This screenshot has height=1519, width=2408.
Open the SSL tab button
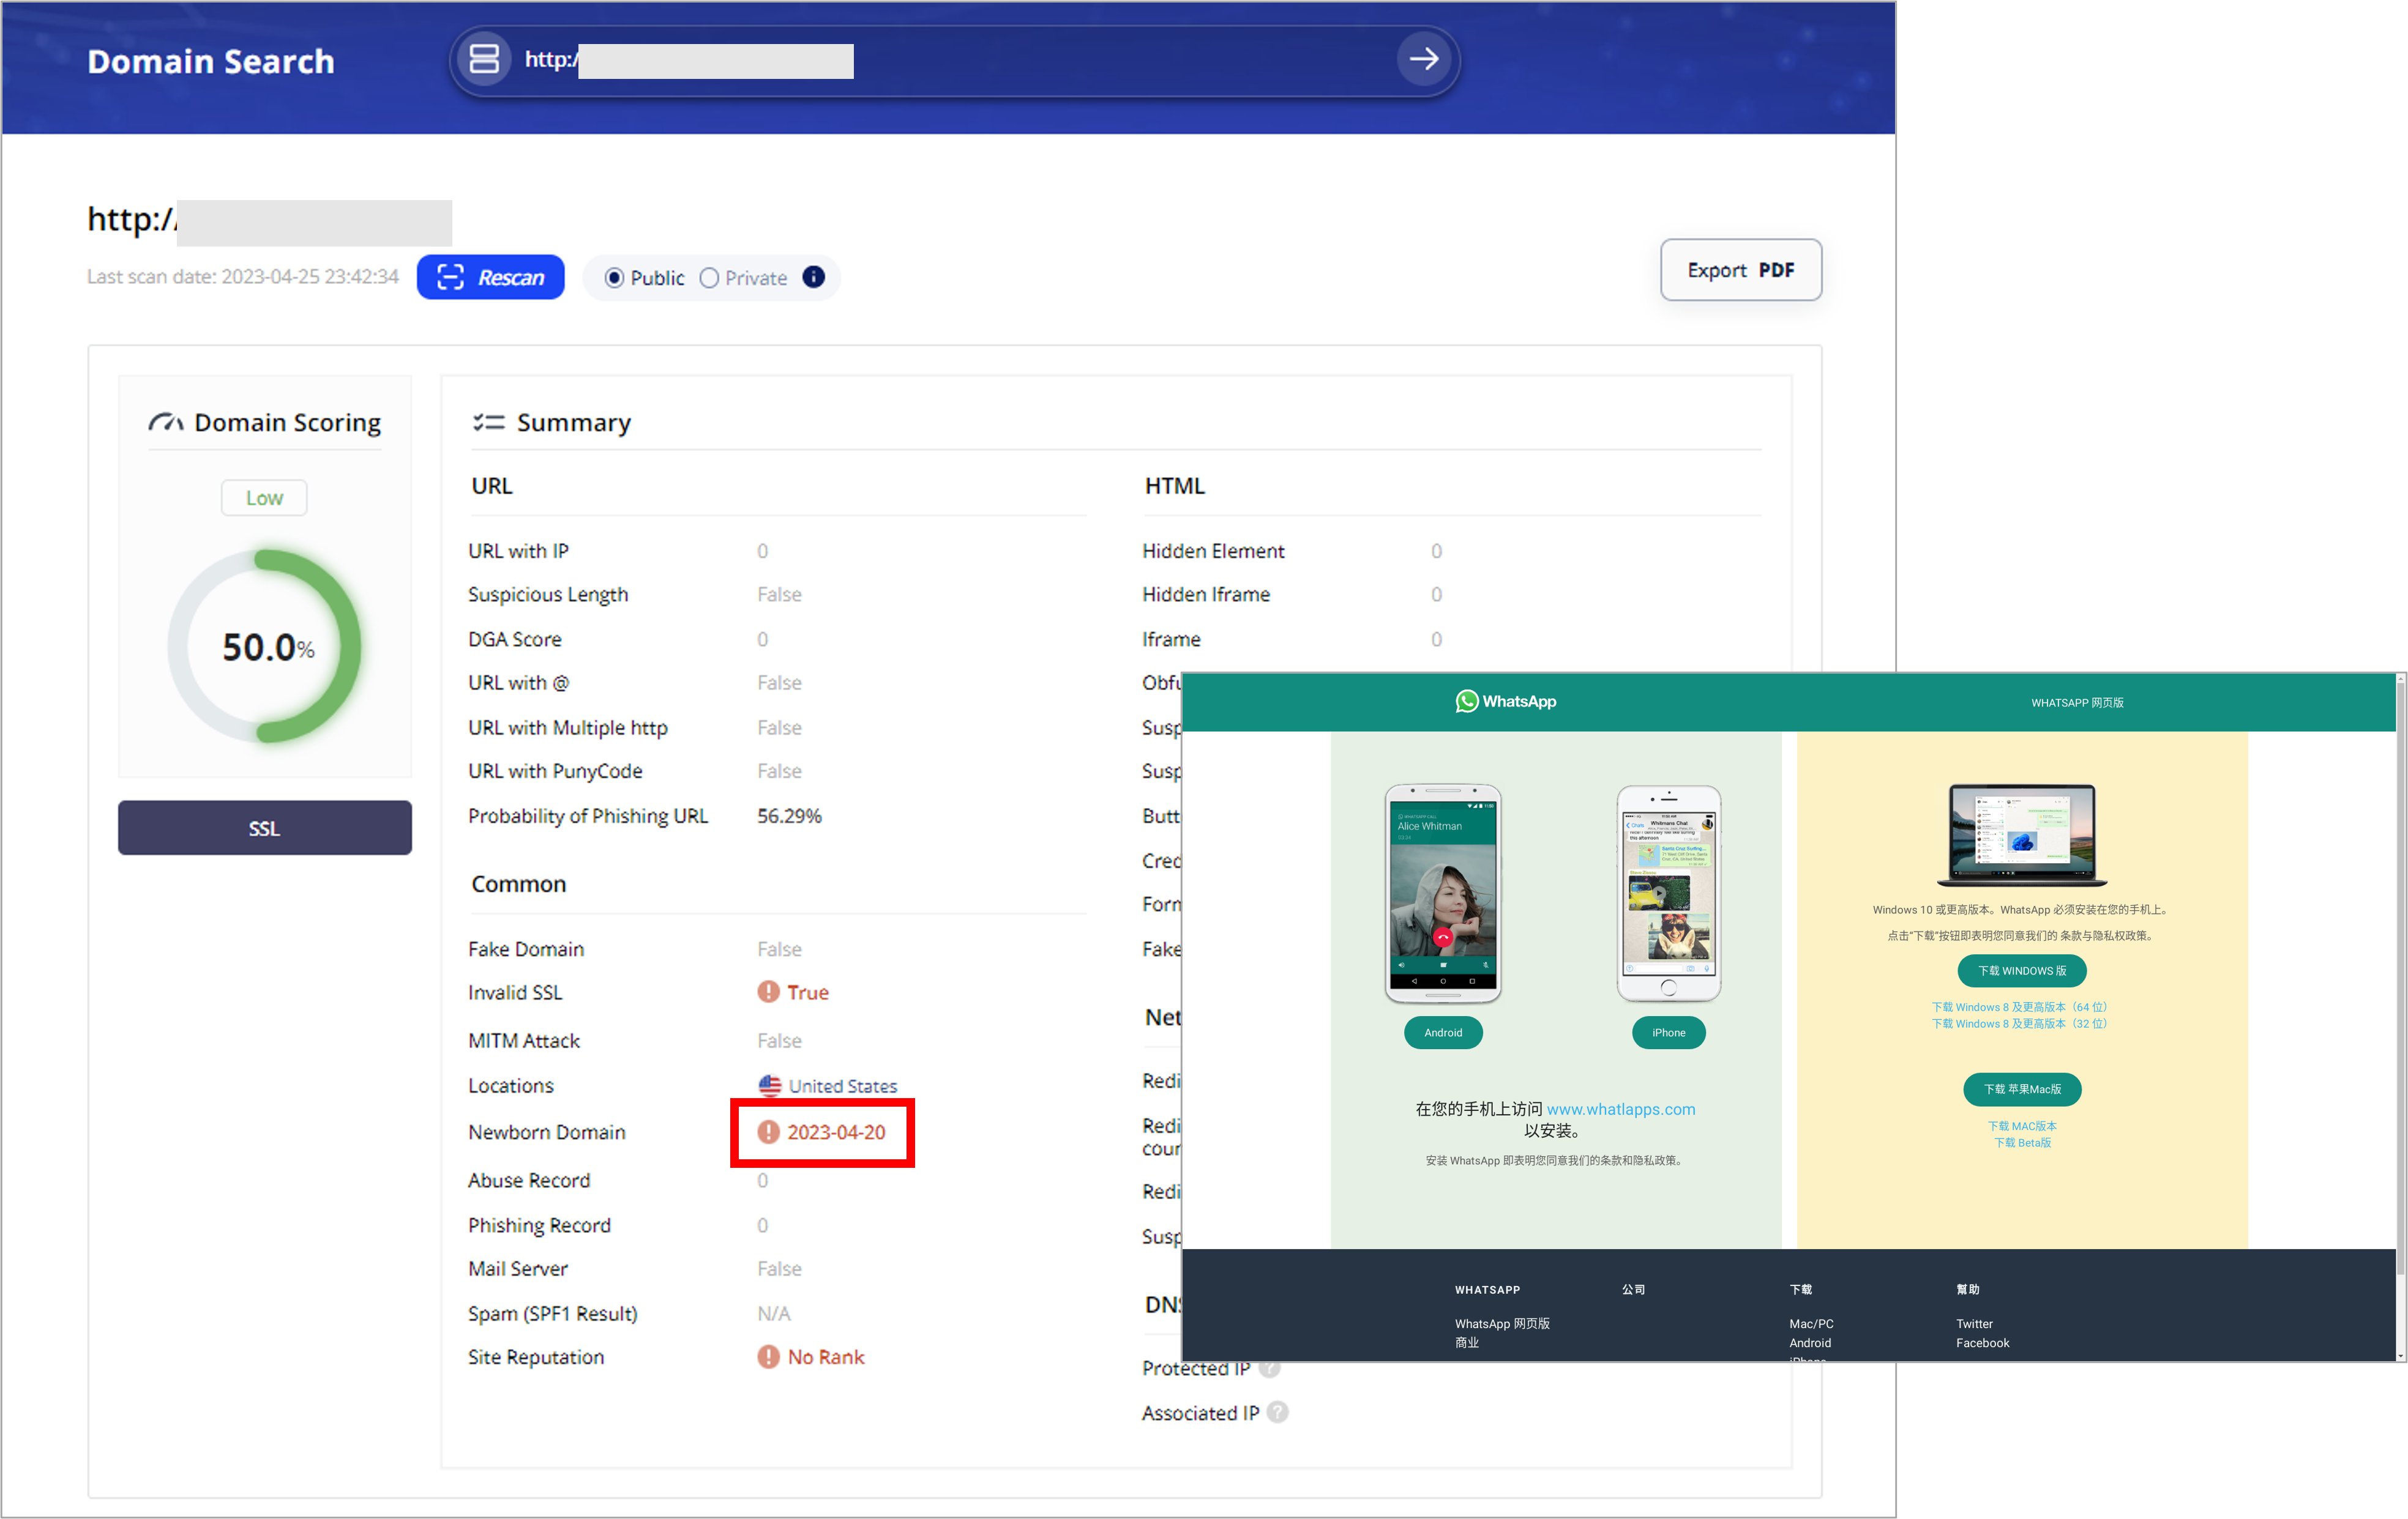coord(264,828)
